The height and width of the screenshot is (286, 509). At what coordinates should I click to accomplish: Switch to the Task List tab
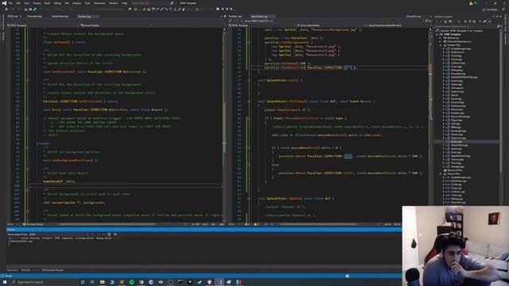(x=25, y=270)
